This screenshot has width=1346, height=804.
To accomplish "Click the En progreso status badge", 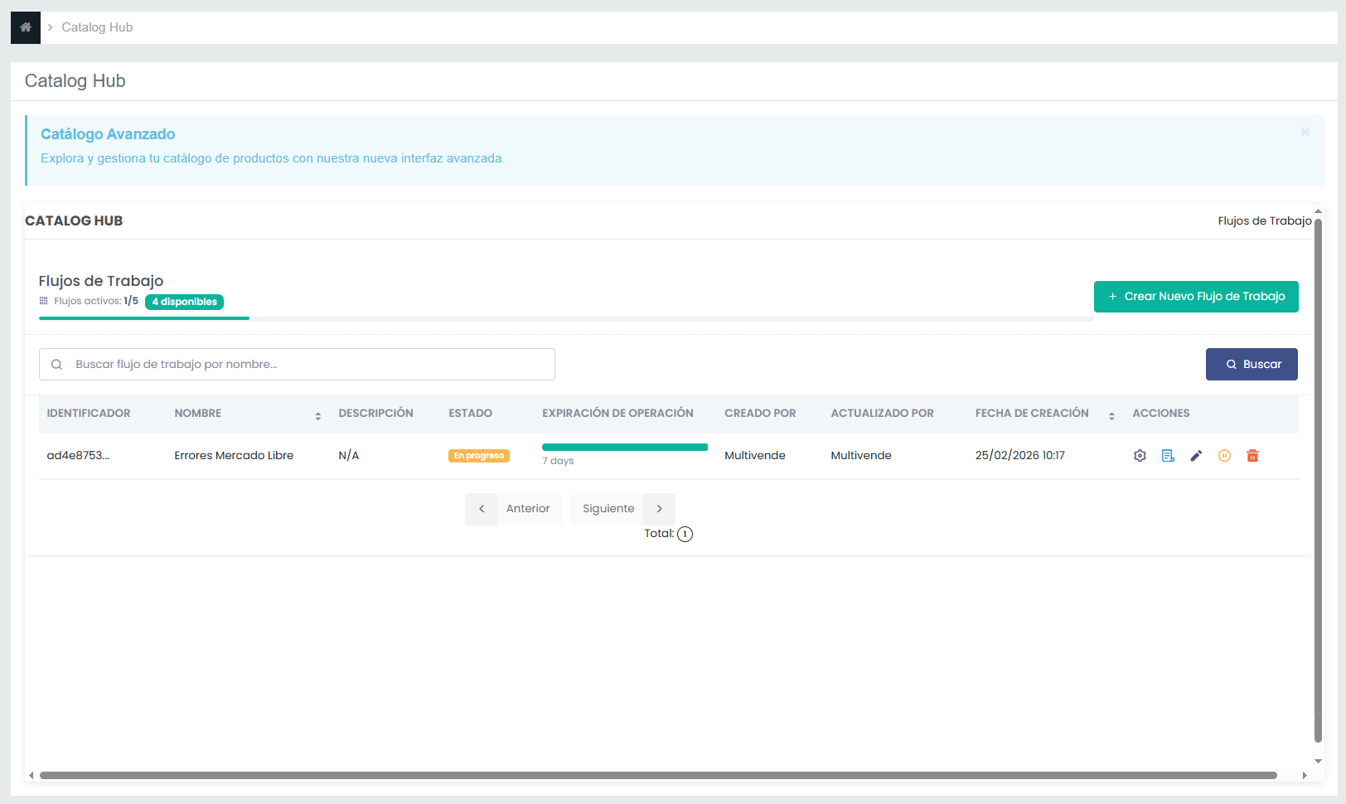I will click(478, 456).
